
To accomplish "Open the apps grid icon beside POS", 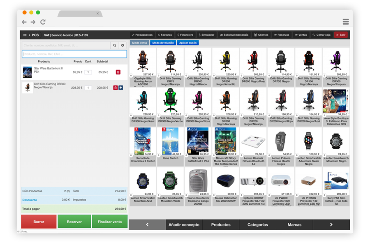I will coord(25,35).
